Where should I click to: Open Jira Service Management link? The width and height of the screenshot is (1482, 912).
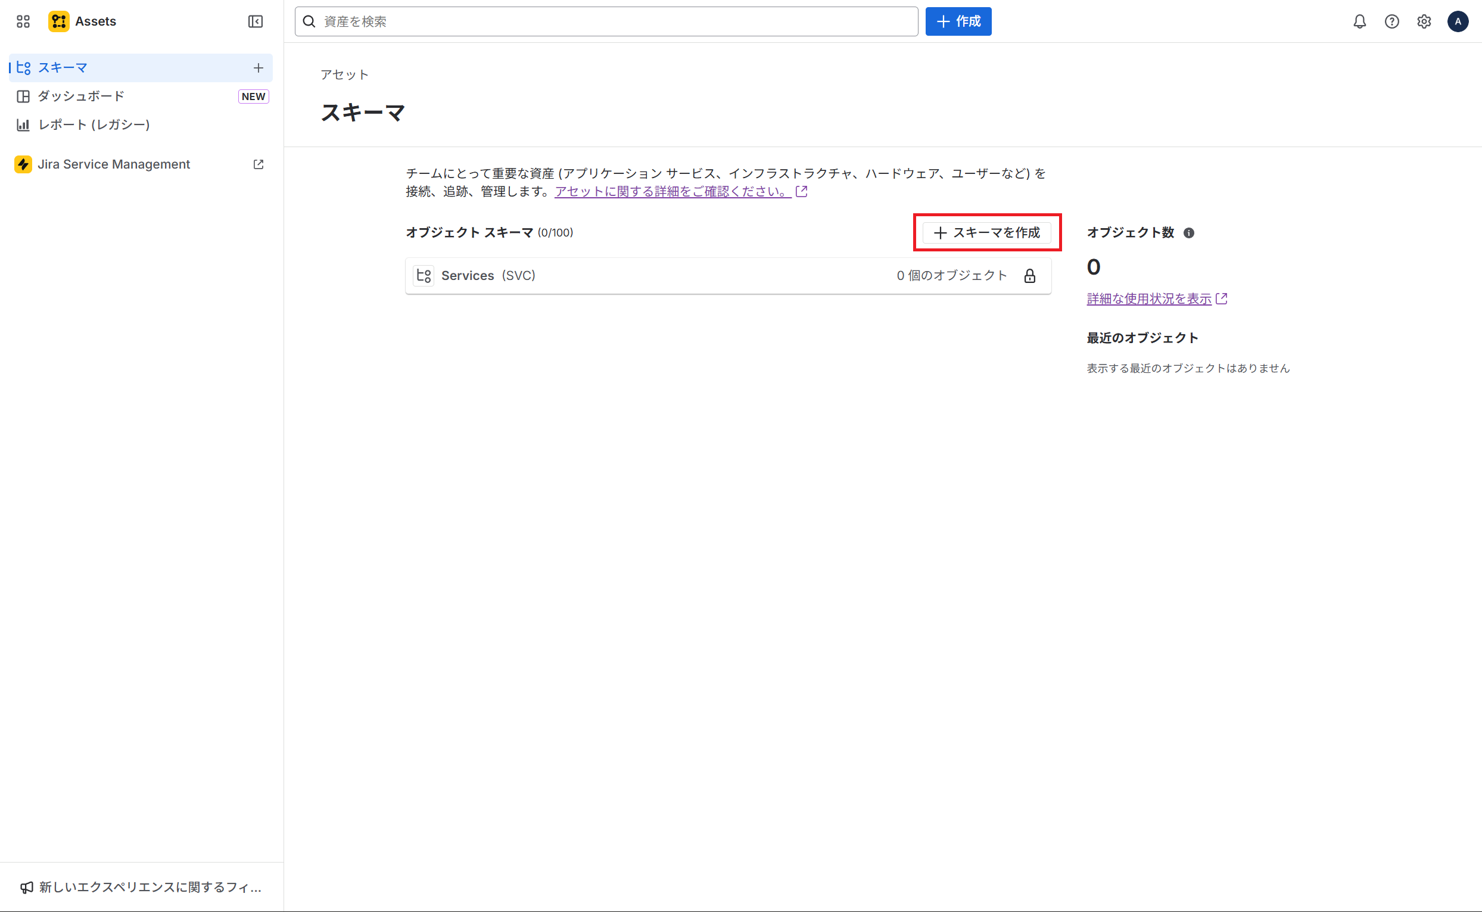point(114,164)
